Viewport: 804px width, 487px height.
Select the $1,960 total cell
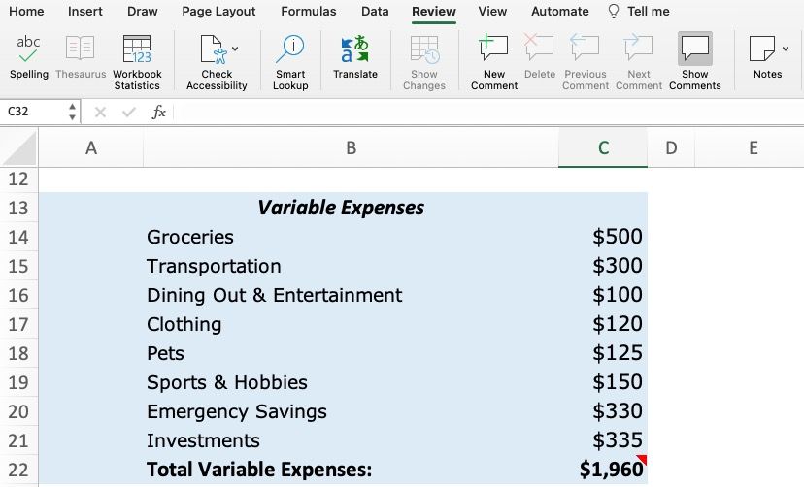point(603,470)
